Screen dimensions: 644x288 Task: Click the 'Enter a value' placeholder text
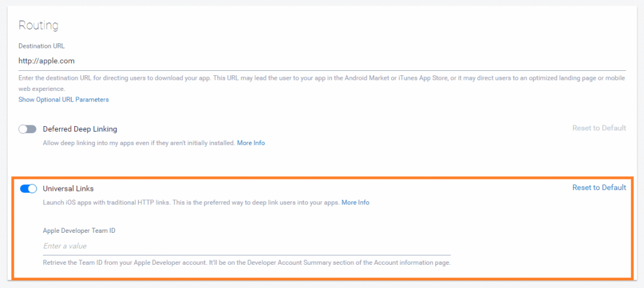click(65, 246)
